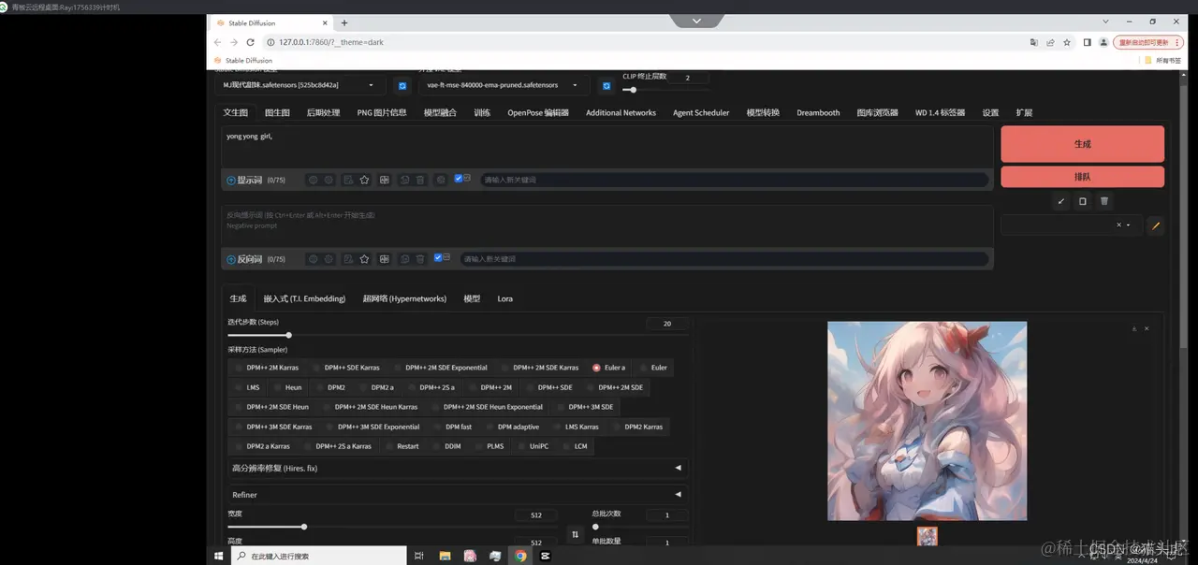Switch to the 图生图 tab
The width and height of the screenshot is (1198, 565).
(277, 112)
